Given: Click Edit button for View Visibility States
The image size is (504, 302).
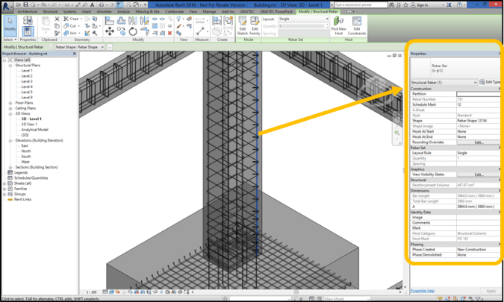Looking at the screenshot, I should 479,174.
